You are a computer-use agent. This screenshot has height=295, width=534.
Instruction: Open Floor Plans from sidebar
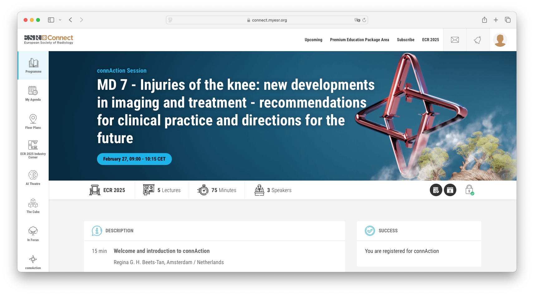click(x=33, y=122)
